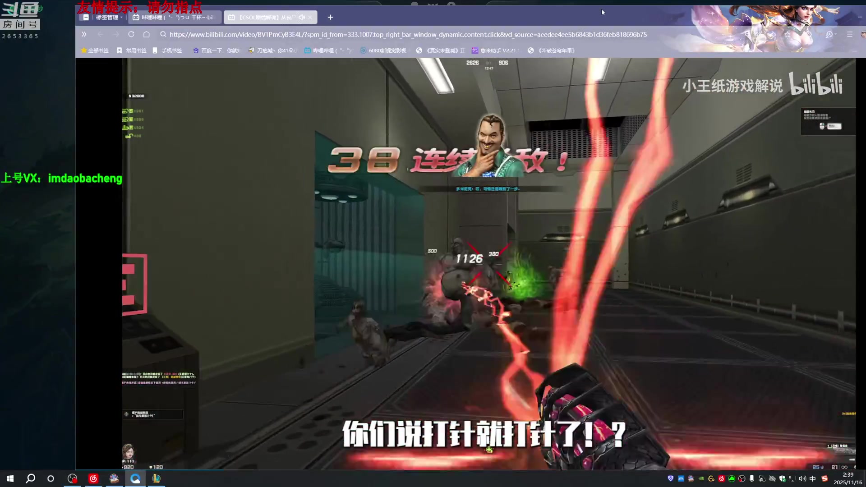Bookmark this page with the star icon
Screen dimensions: 866x487
tap(788, 34)
